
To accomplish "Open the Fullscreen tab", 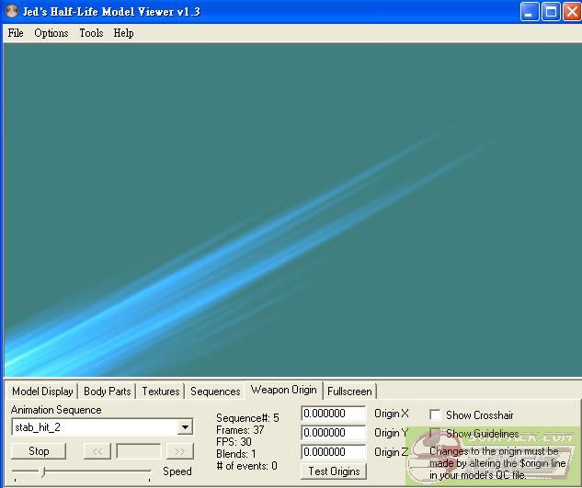I will click(349, 392).
